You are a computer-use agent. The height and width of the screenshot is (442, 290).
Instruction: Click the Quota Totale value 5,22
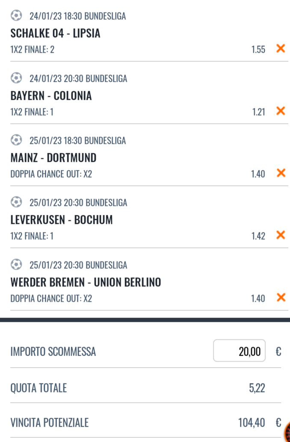point(256,388)
